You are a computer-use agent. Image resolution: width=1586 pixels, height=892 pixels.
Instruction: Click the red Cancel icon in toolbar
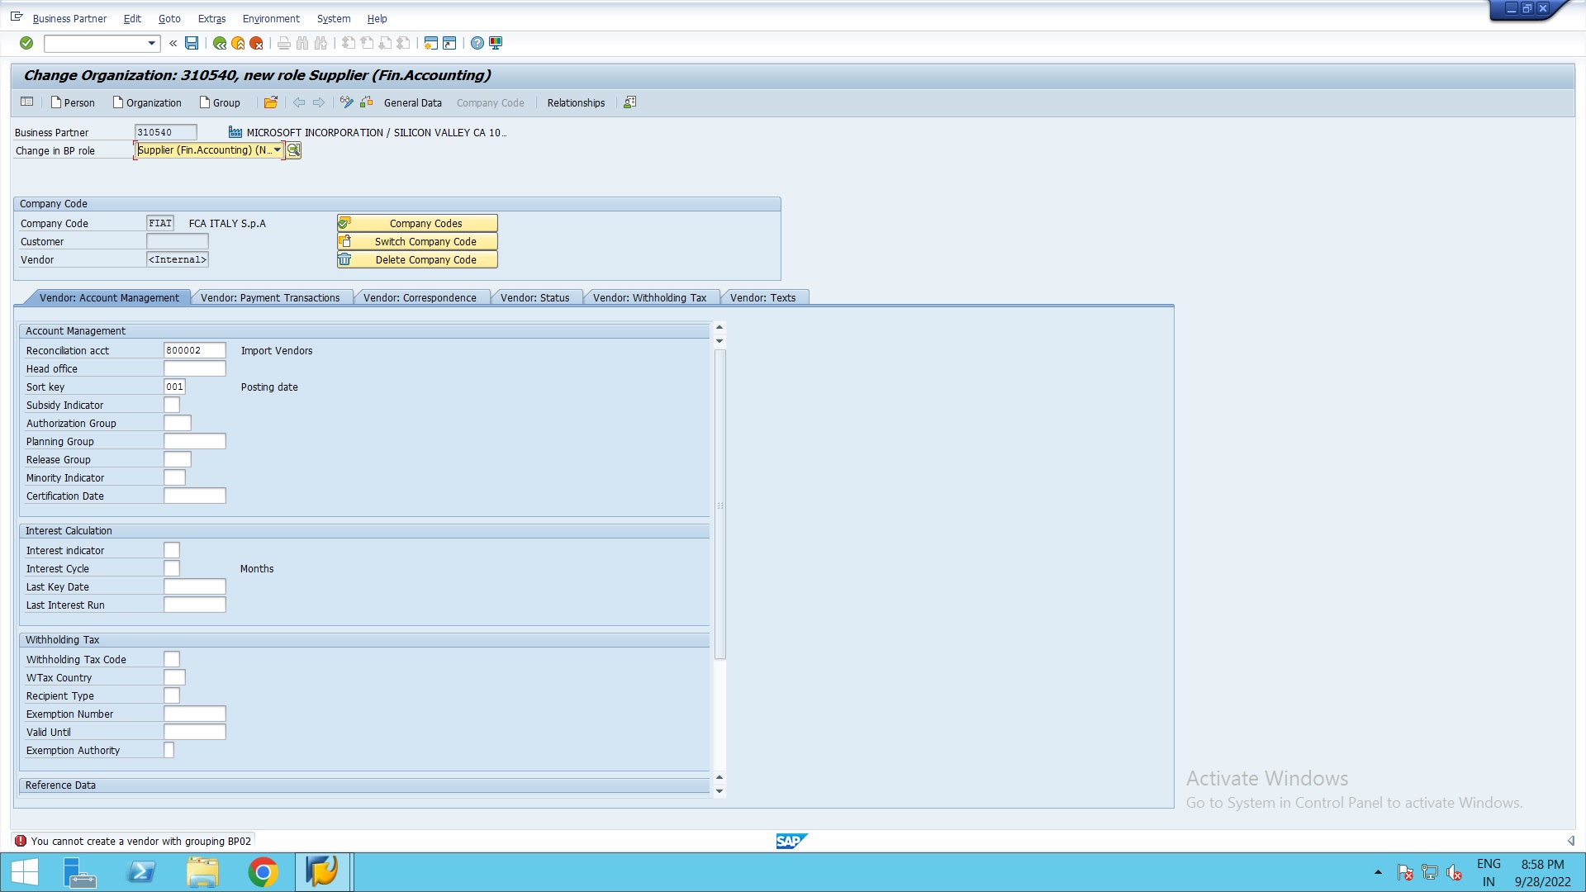click(x=256, y=43)
